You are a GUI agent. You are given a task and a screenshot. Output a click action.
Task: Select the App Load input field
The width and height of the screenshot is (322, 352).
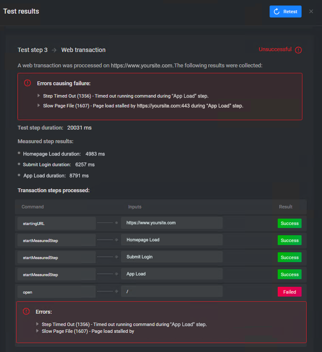172,274
